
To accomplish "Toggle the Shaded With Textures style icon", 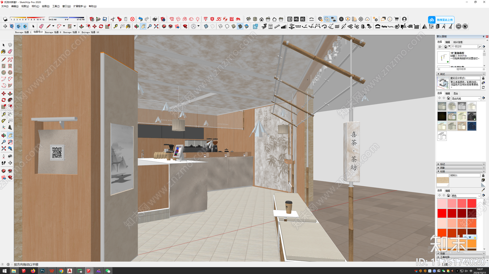I will pyautogui.click(x=240, y=26).
